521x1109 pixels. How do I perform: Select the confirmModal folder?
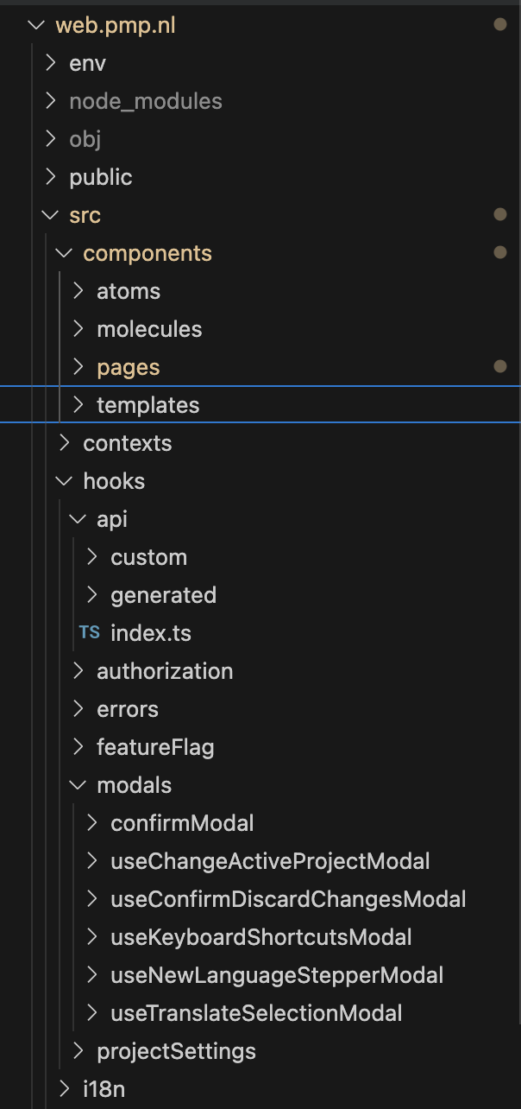[x=182, y=823]
